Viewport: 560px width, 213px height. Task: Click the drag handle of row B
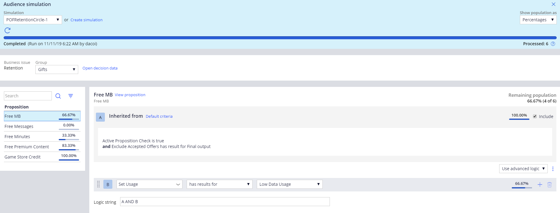[x=98, y=184]
